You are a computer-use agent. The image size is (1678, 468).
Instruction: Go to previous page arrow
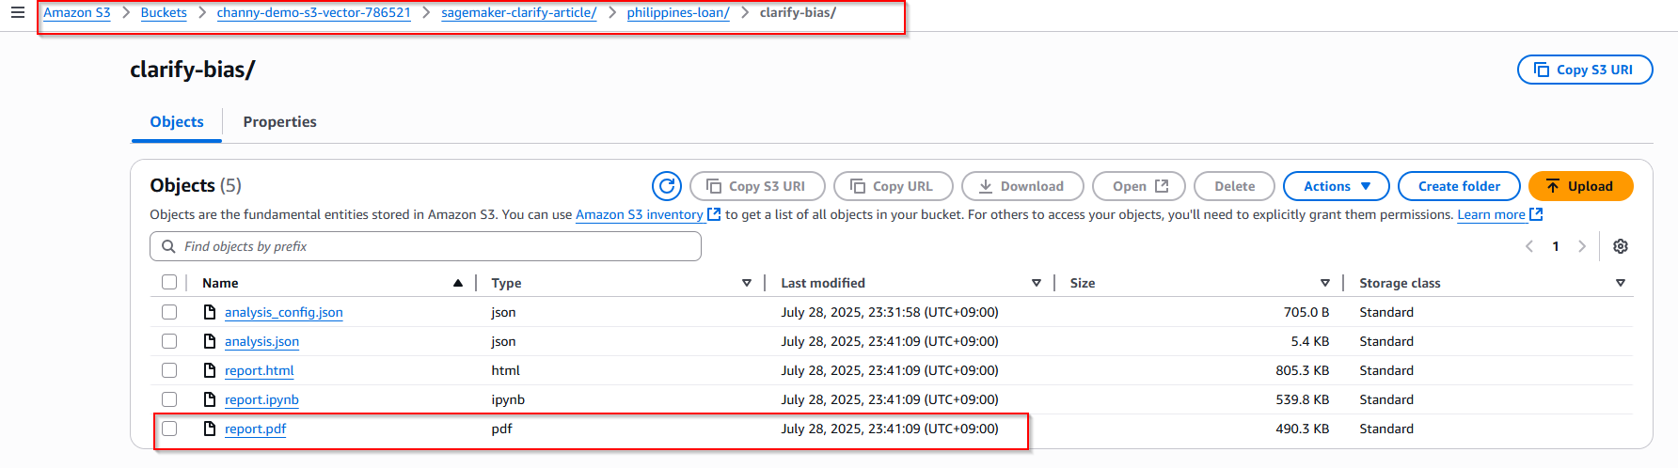[x=1529, y=246]
